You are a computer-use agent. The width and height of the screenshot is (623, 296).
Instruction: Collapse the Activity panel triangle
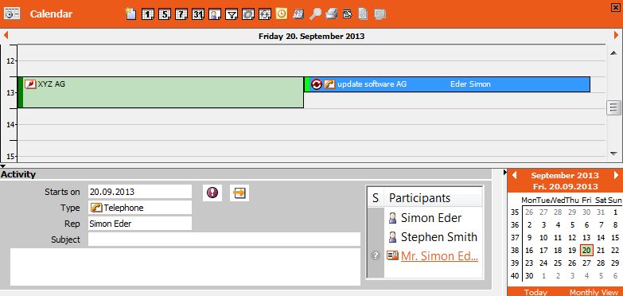(x=2, y=166)
